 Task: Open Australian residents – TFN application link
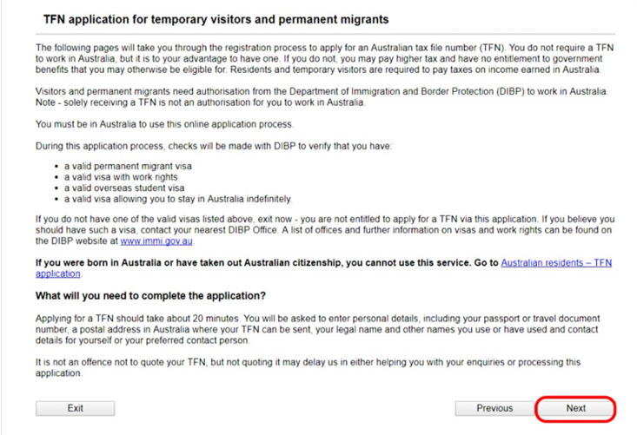[324, 268]
